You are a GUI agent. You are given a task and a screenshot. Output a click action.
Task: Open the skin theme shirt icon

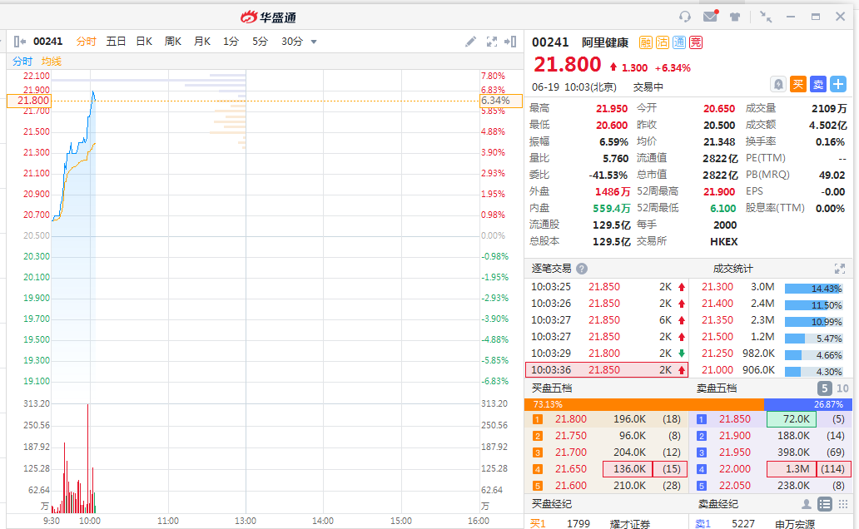(x=735, y=17)
